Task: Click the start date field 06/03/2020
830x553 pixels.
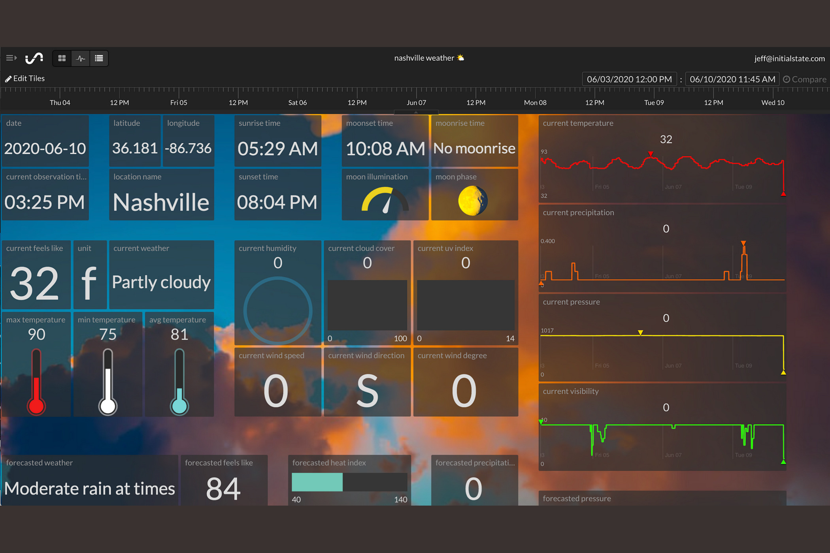Action: pos(629,79)
